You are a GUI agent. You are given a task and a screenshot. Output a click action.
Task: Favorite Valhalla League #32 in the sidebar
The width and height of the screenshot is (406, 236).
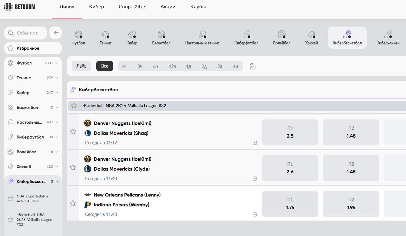(x=10, y=220)
